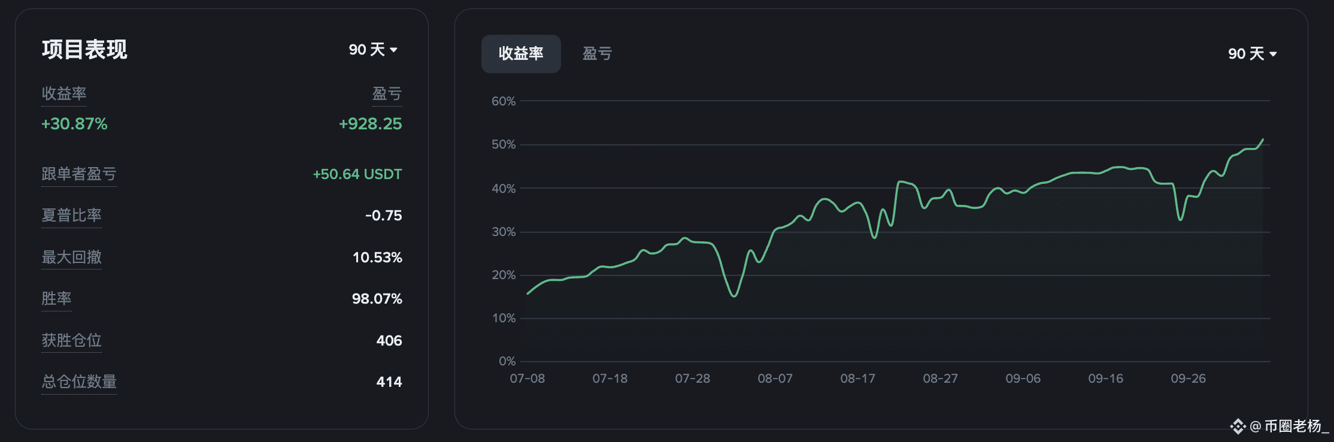Select the 98.07% win rate value
Image resolution: width=1334 pixels, height=442 pixels.
(377, 299)
